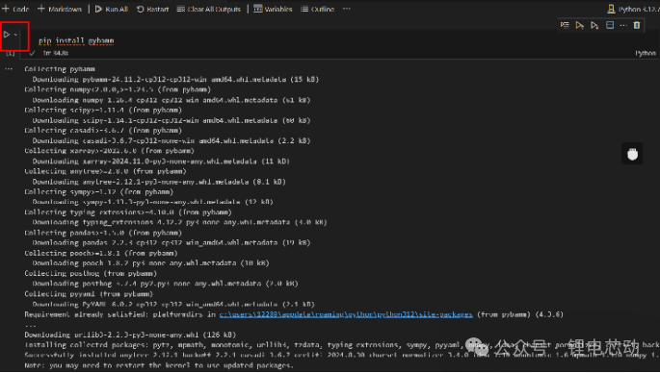Execute cell and above via cell toolbar
Viewport: 660px width, 373px height.
point(580,26)
